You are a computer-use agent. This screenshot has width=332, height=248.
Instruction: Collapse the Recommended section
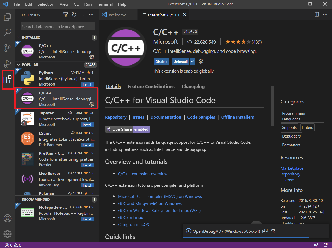pyautogui.click(x=57, y=199)
